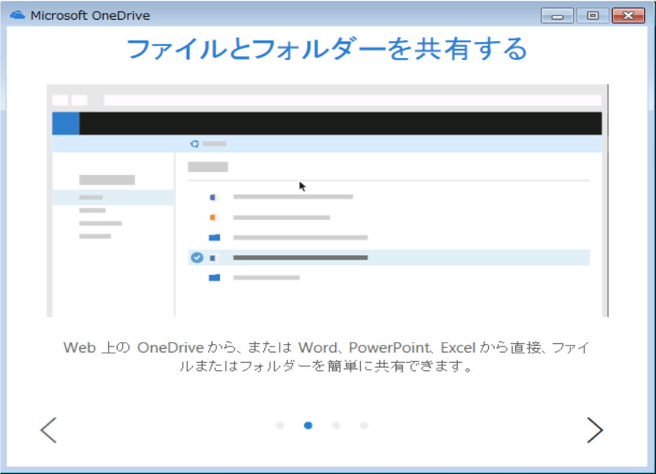Click the description text mentioning Word, PowerPoint, Excel
The width and height of the screenshot is (656, 474).
click(327, 357)
